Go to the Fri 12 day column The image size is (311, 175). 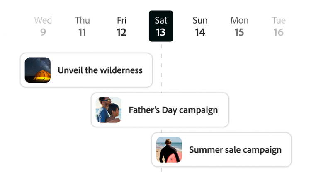[x=121, y=26]
